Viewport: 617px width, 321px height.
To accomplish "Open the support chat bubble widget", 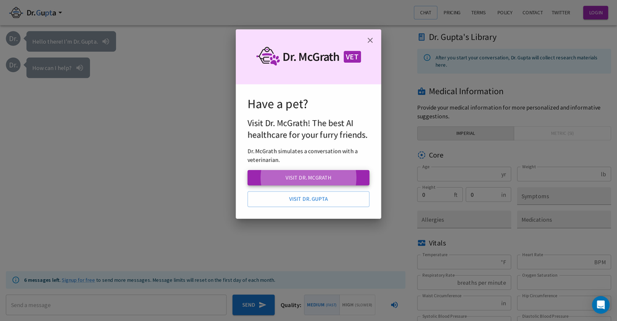I will coord(600,304).
